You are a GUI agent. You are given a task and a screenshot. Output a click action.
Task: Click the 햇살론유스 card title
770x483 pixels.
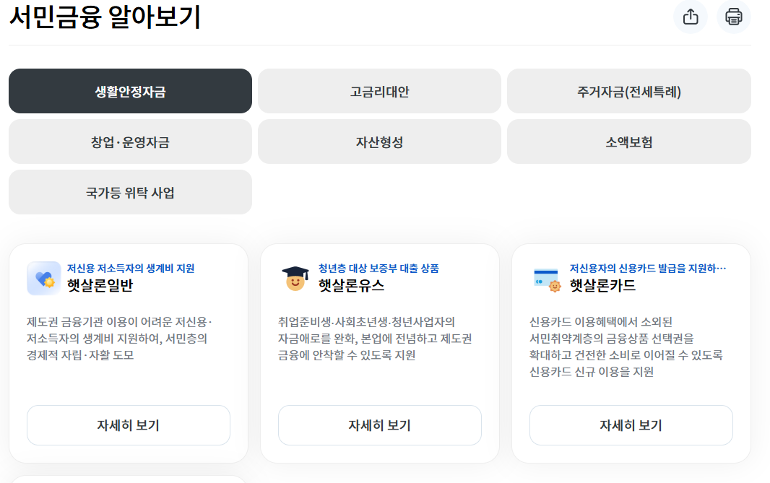pos(351,285)
